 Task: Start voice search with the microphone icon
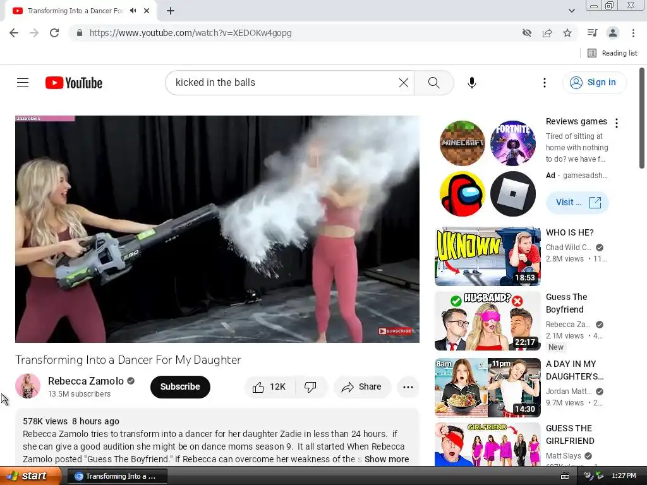(x=471, y=83)
